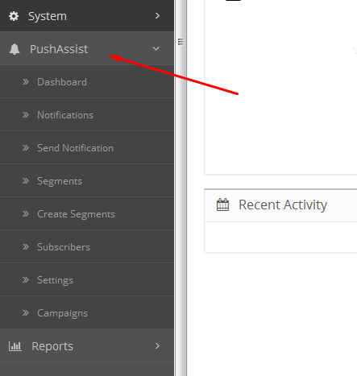Select the Notifications menu entry
Image resolution: width=357 pixels, height=376 pixels.
(87, 114)
